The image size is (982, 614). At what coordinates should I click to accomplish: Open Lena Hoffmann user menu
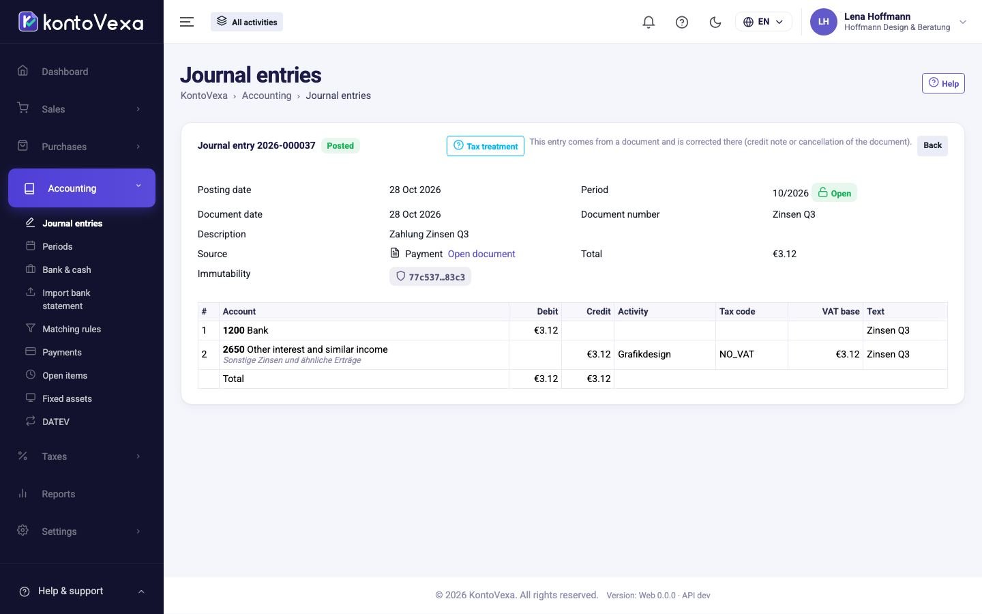[888, 22]
